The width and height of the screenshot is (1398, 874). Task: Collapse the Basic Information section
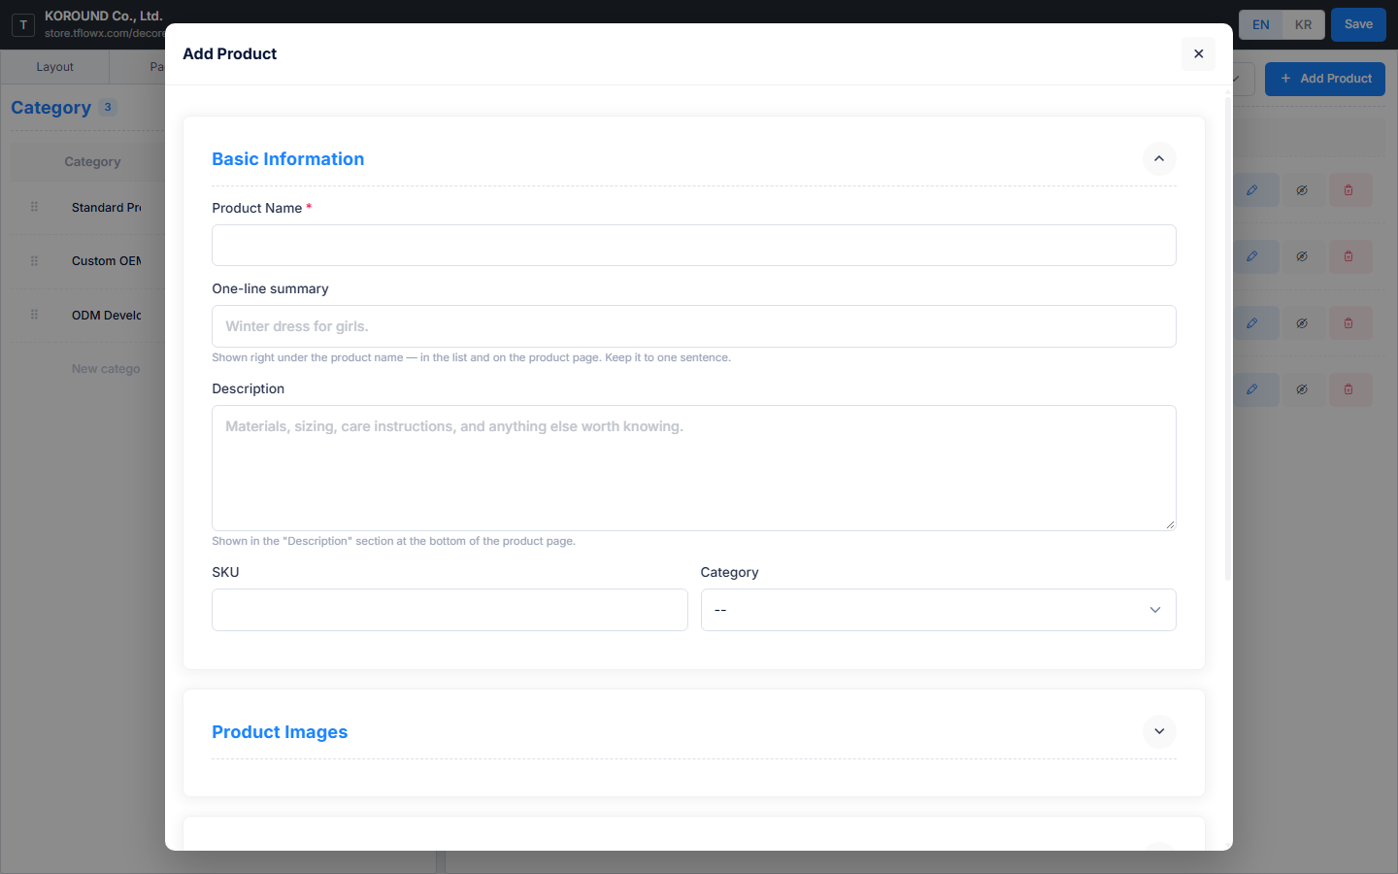1159,158
